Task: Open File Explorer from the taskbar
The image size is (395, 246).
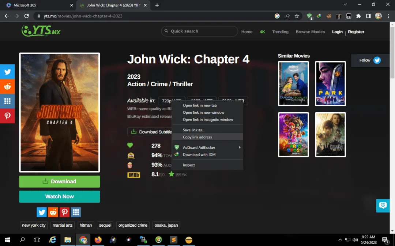Action: pyautogui.click(x=68, y=240)
